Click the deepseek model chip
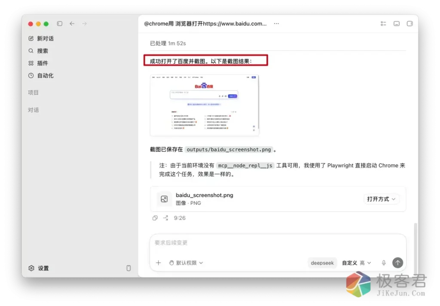The height and width of the screenshot is (306, 440). [x=322, y=263]
